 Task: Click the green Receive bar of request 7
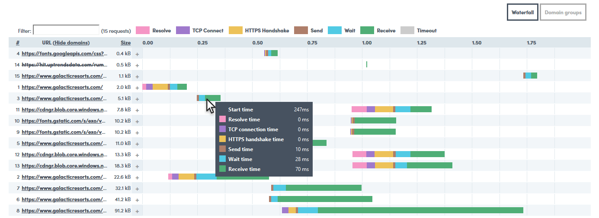click(324, 188)
